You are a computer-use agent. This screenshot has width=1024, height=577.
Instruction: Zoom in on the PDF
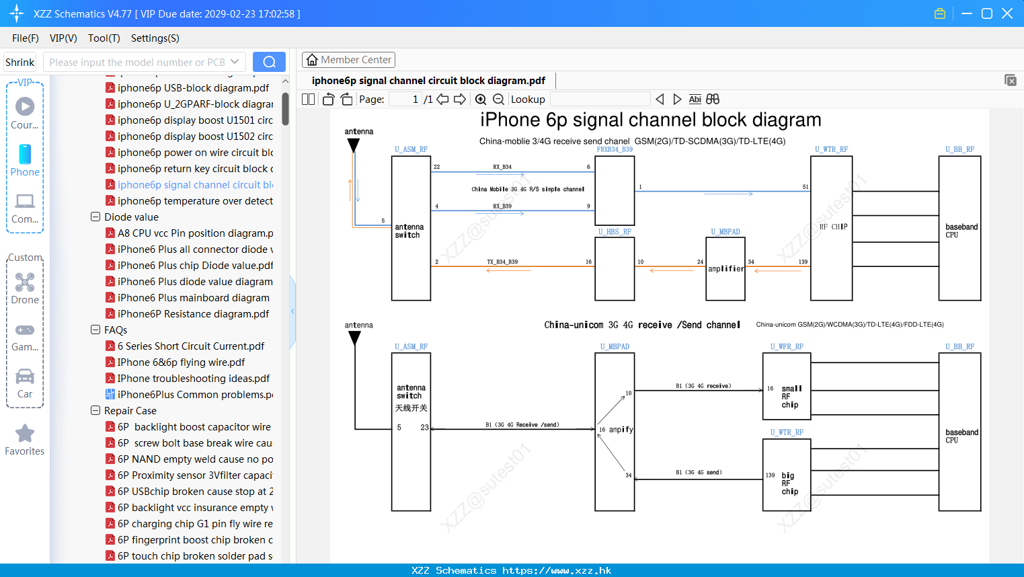click(481, 99)
